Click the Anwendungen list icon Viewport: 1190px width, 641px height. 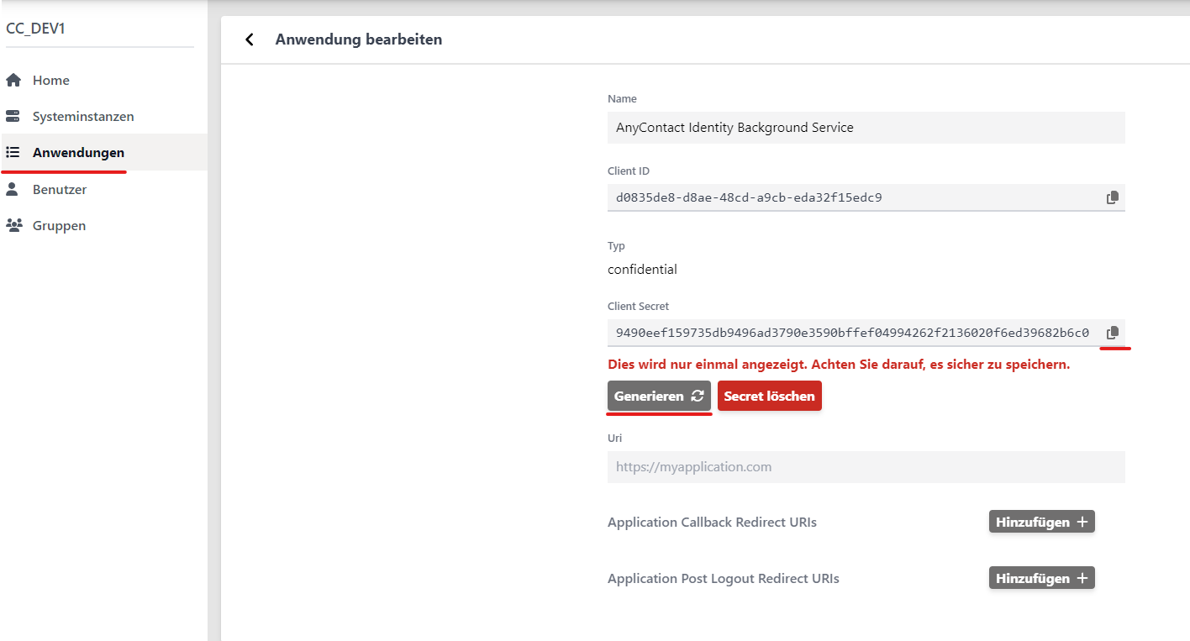[13, 153]
